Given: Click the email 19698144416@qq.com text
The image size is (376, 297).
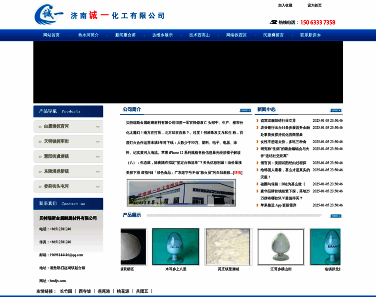Looking at the screenshot, I should click(x=66, y=255).
